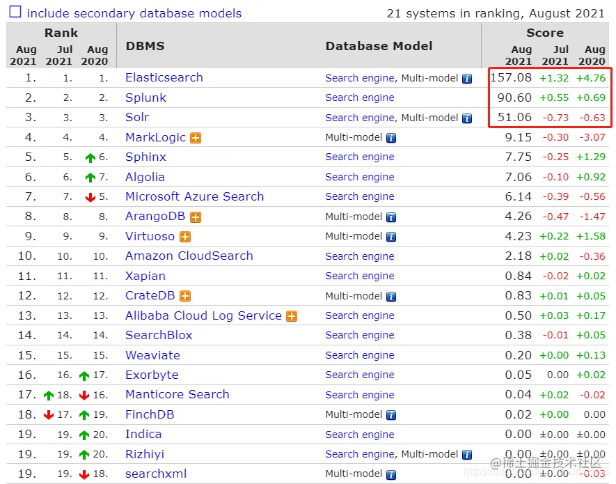Open the searchxml link
The image size is (616, 484).
coord(156,474)
